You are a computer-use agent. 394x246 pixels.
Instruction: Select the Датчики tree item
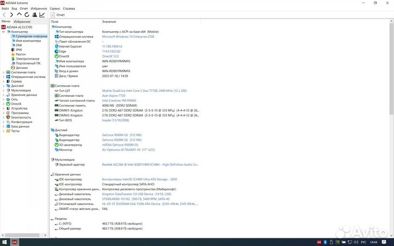(x=19, y=68)
